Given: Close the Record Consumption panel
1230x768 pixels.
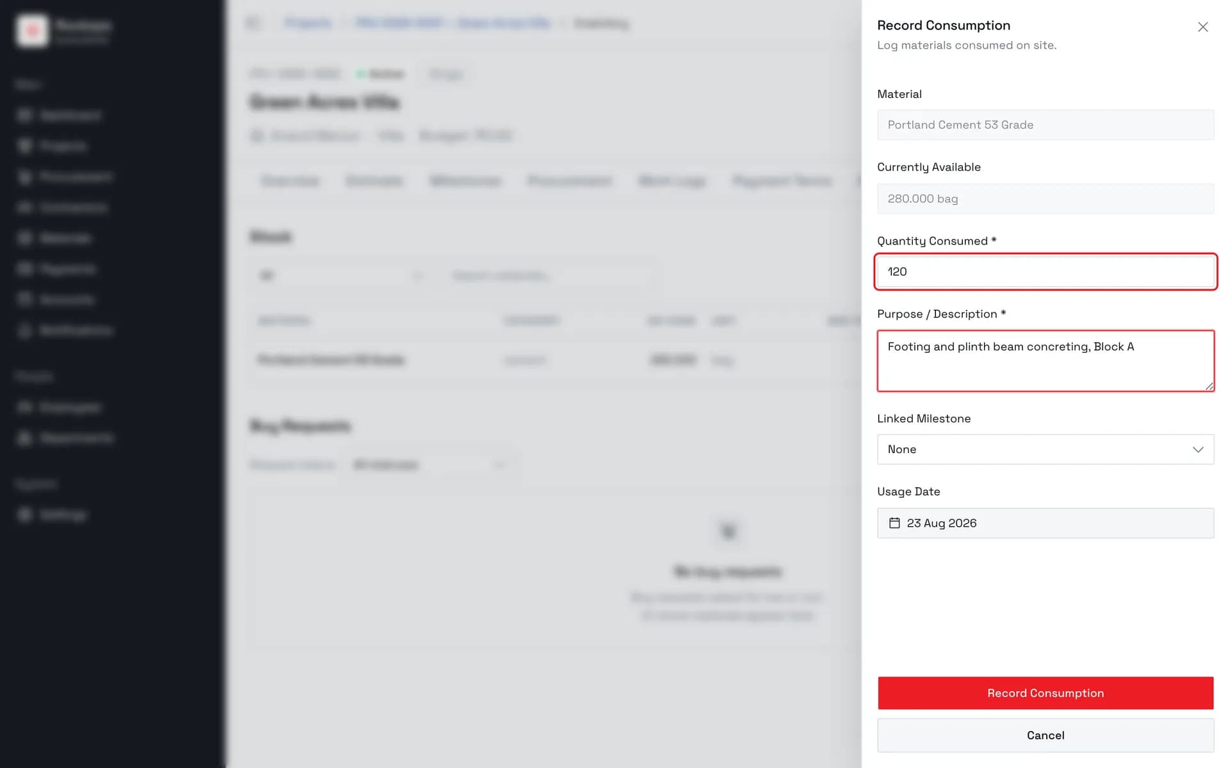Looking at the screenshot, I should click(x=1202, y=27).
